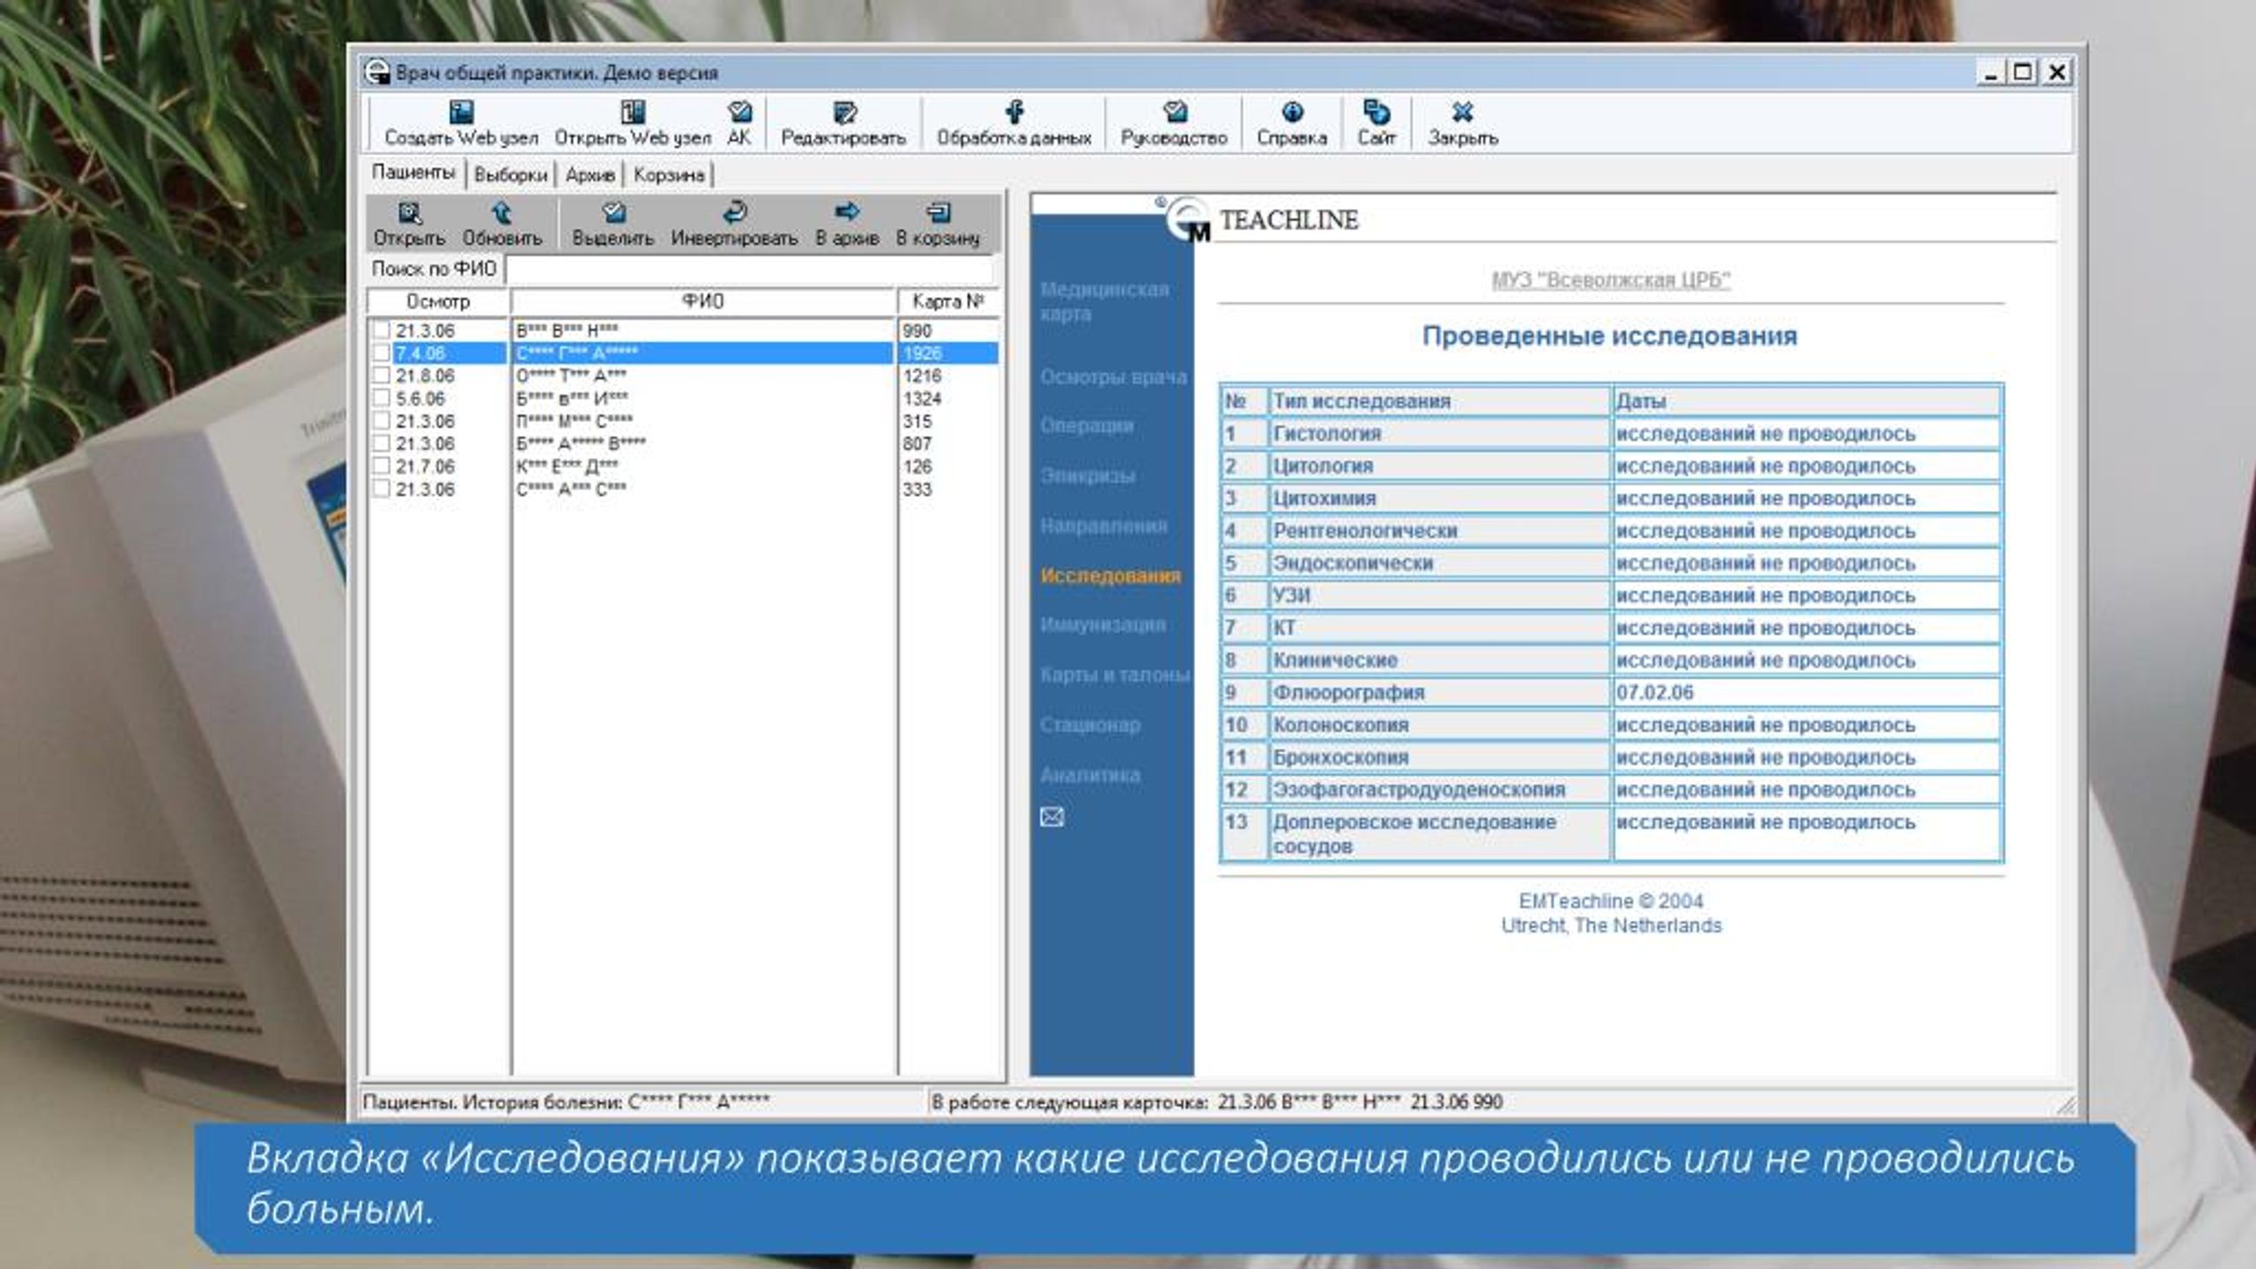Select patient row О**** Т*** А***

[683, 375]
